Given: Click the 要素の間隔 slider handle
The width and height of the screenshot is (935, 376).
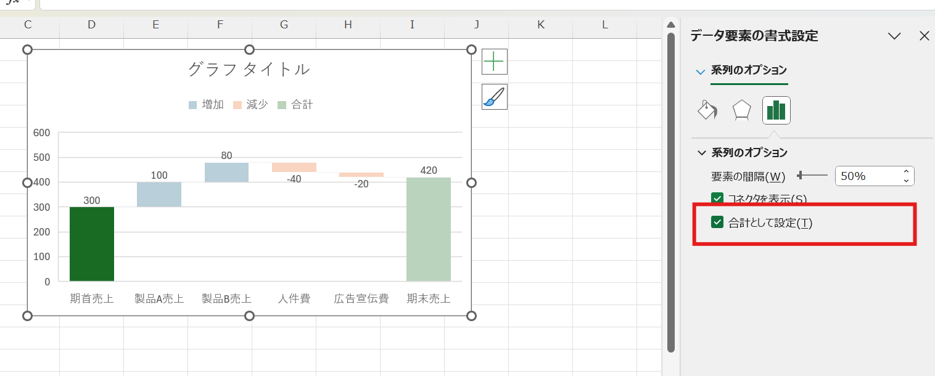Looking at the screenshot, I should [x=799, y=175].
